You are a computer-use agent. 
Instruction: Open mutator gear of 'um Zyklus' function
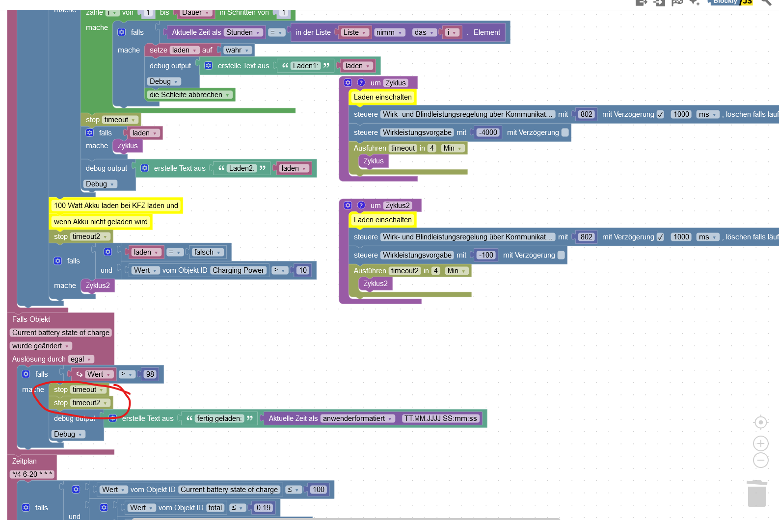pos(348,83)
